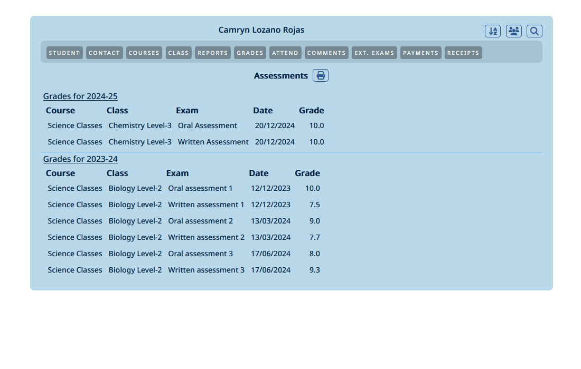Click the Oral assessment 3 cell
Screen dimensions: 581x369
[201, 254]
